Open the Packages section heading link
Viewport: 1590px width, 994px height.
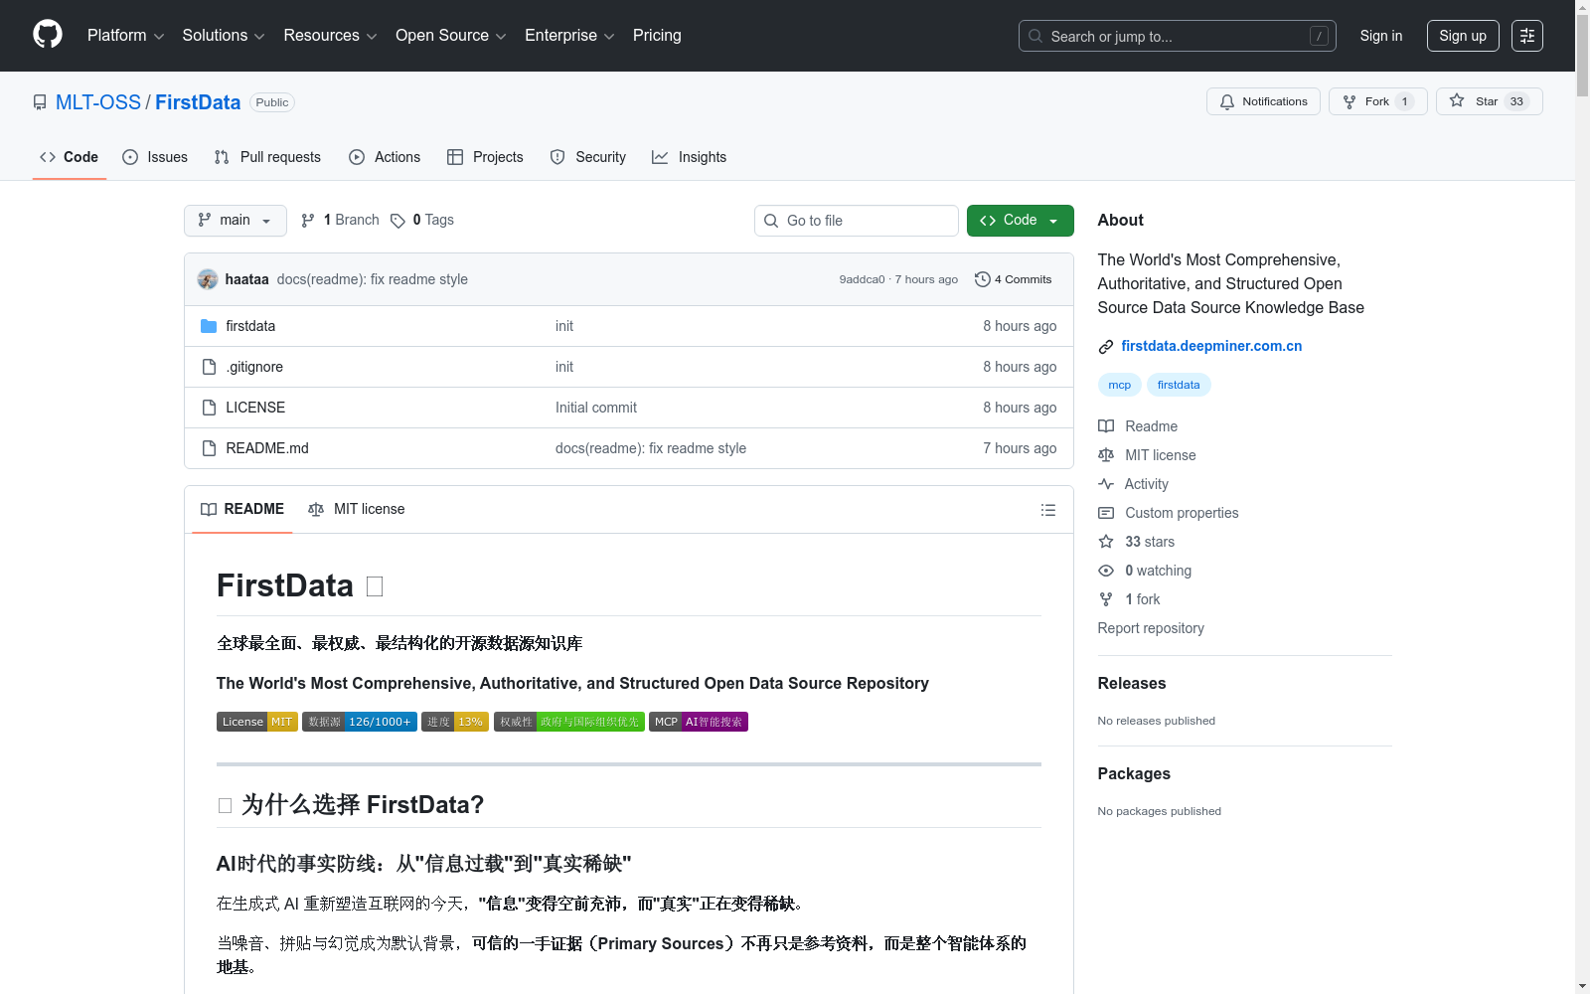tap(1134, 773)
